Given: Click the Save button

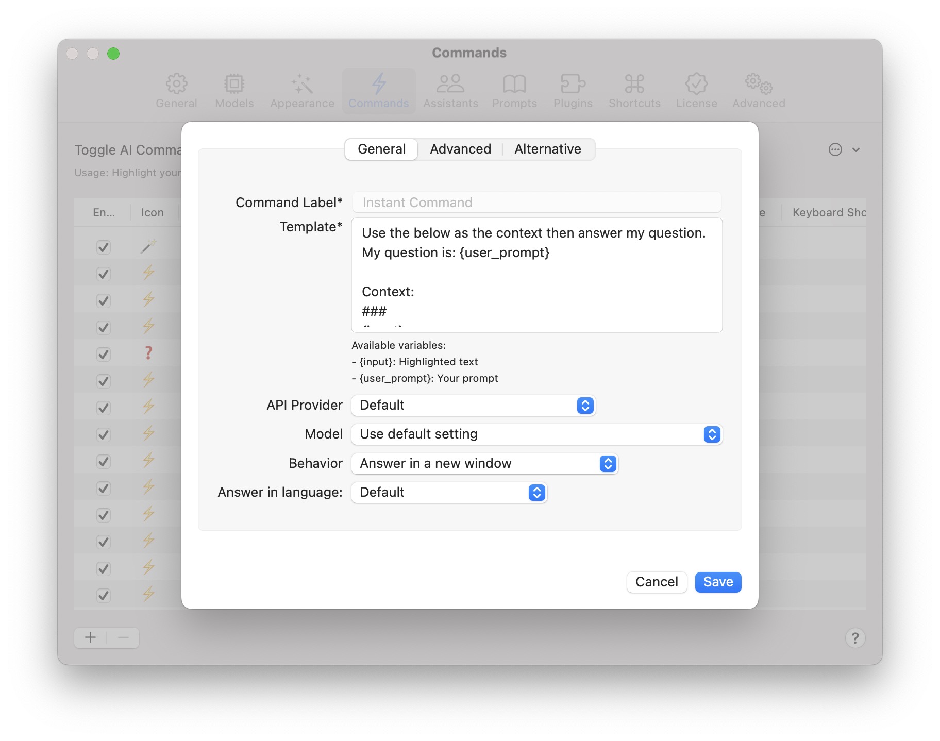Looking at the screenshot, I should point(717,582).
